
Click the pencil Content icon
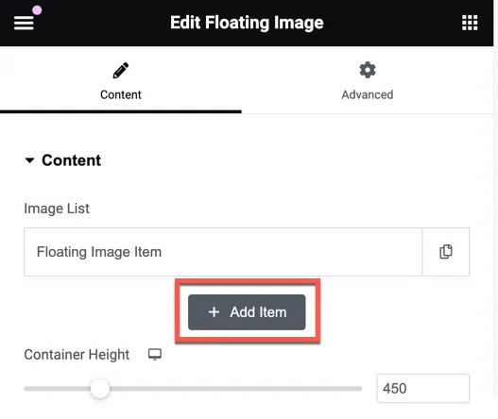click(121, 70)
